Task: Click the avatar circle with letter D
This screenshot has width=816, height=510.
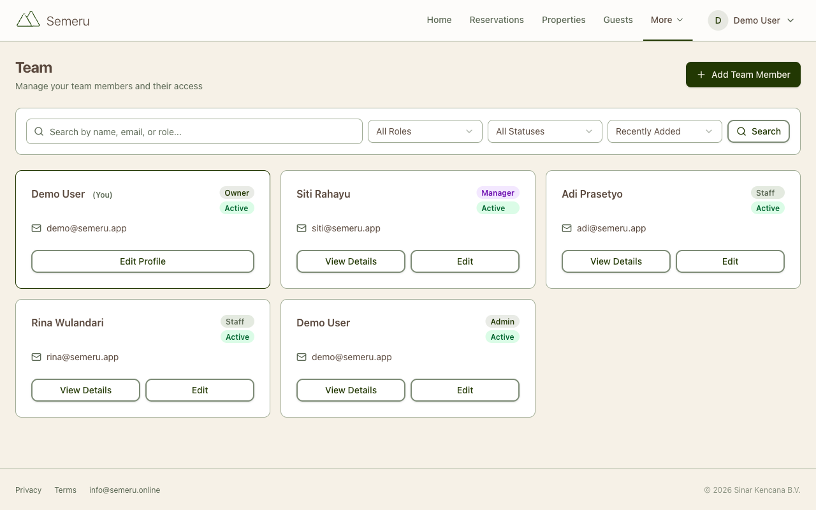Action: (718, 20)
